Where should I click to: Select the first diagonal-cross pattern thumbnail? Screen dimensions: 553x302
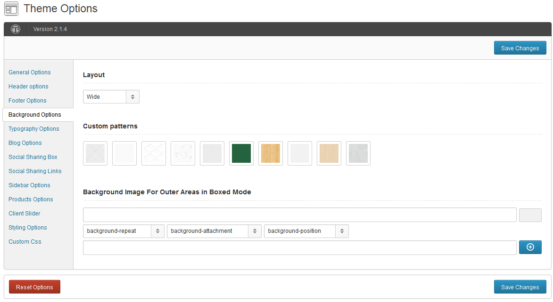[x=95, y=153]
